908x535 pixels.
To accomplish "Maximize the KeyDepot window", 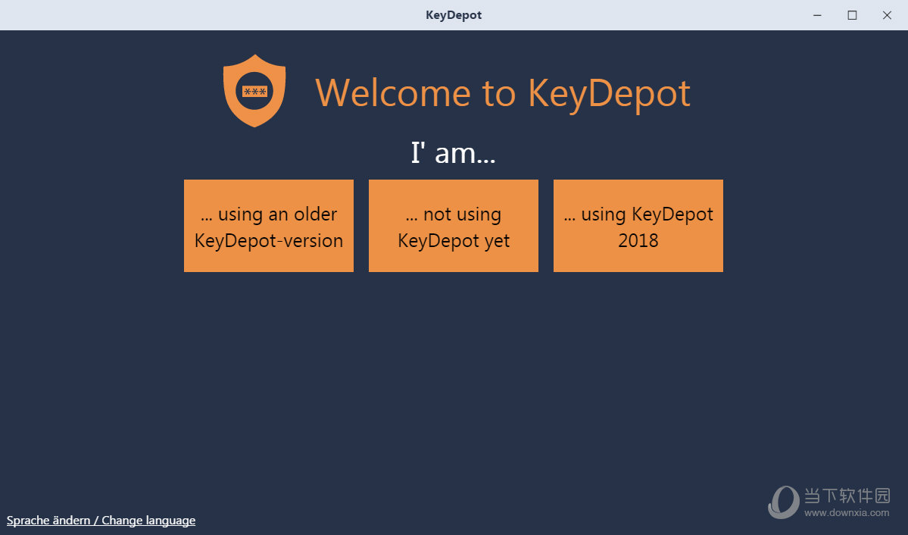I will [x=852, y=15].
